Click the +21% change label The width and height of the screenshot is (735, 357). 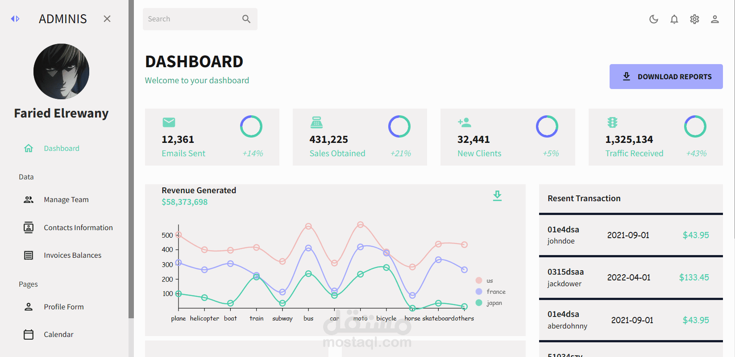tap(401, 154)
